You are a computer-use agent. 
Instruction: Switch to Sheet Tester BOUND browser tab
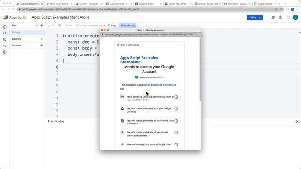click(59, 4)
